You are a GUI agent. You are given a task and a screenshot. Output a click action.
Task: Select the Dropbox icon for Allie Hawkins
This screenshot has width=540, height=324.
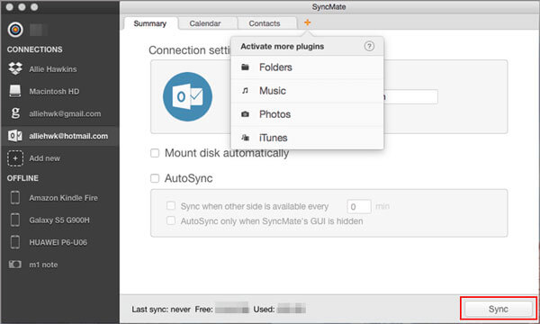tap(15, 68)
